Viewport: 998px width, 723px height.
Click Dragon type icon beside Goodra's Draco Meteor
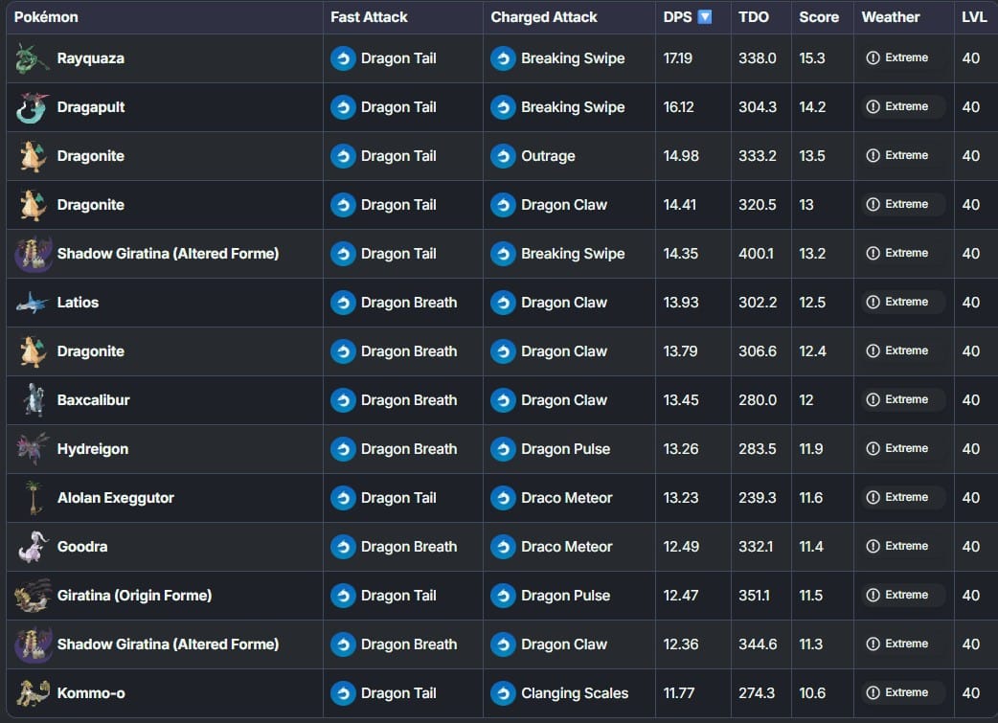point(503,547)
